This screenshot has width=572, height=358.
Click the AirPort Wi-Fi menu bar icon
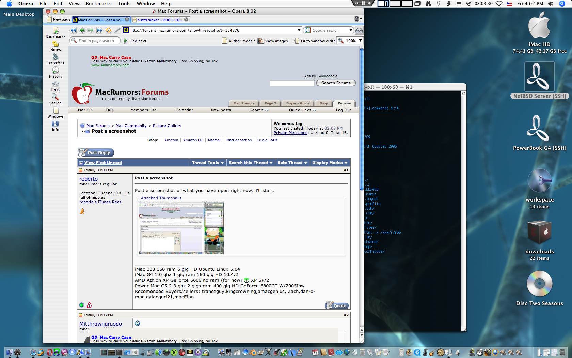coord(499,4)
